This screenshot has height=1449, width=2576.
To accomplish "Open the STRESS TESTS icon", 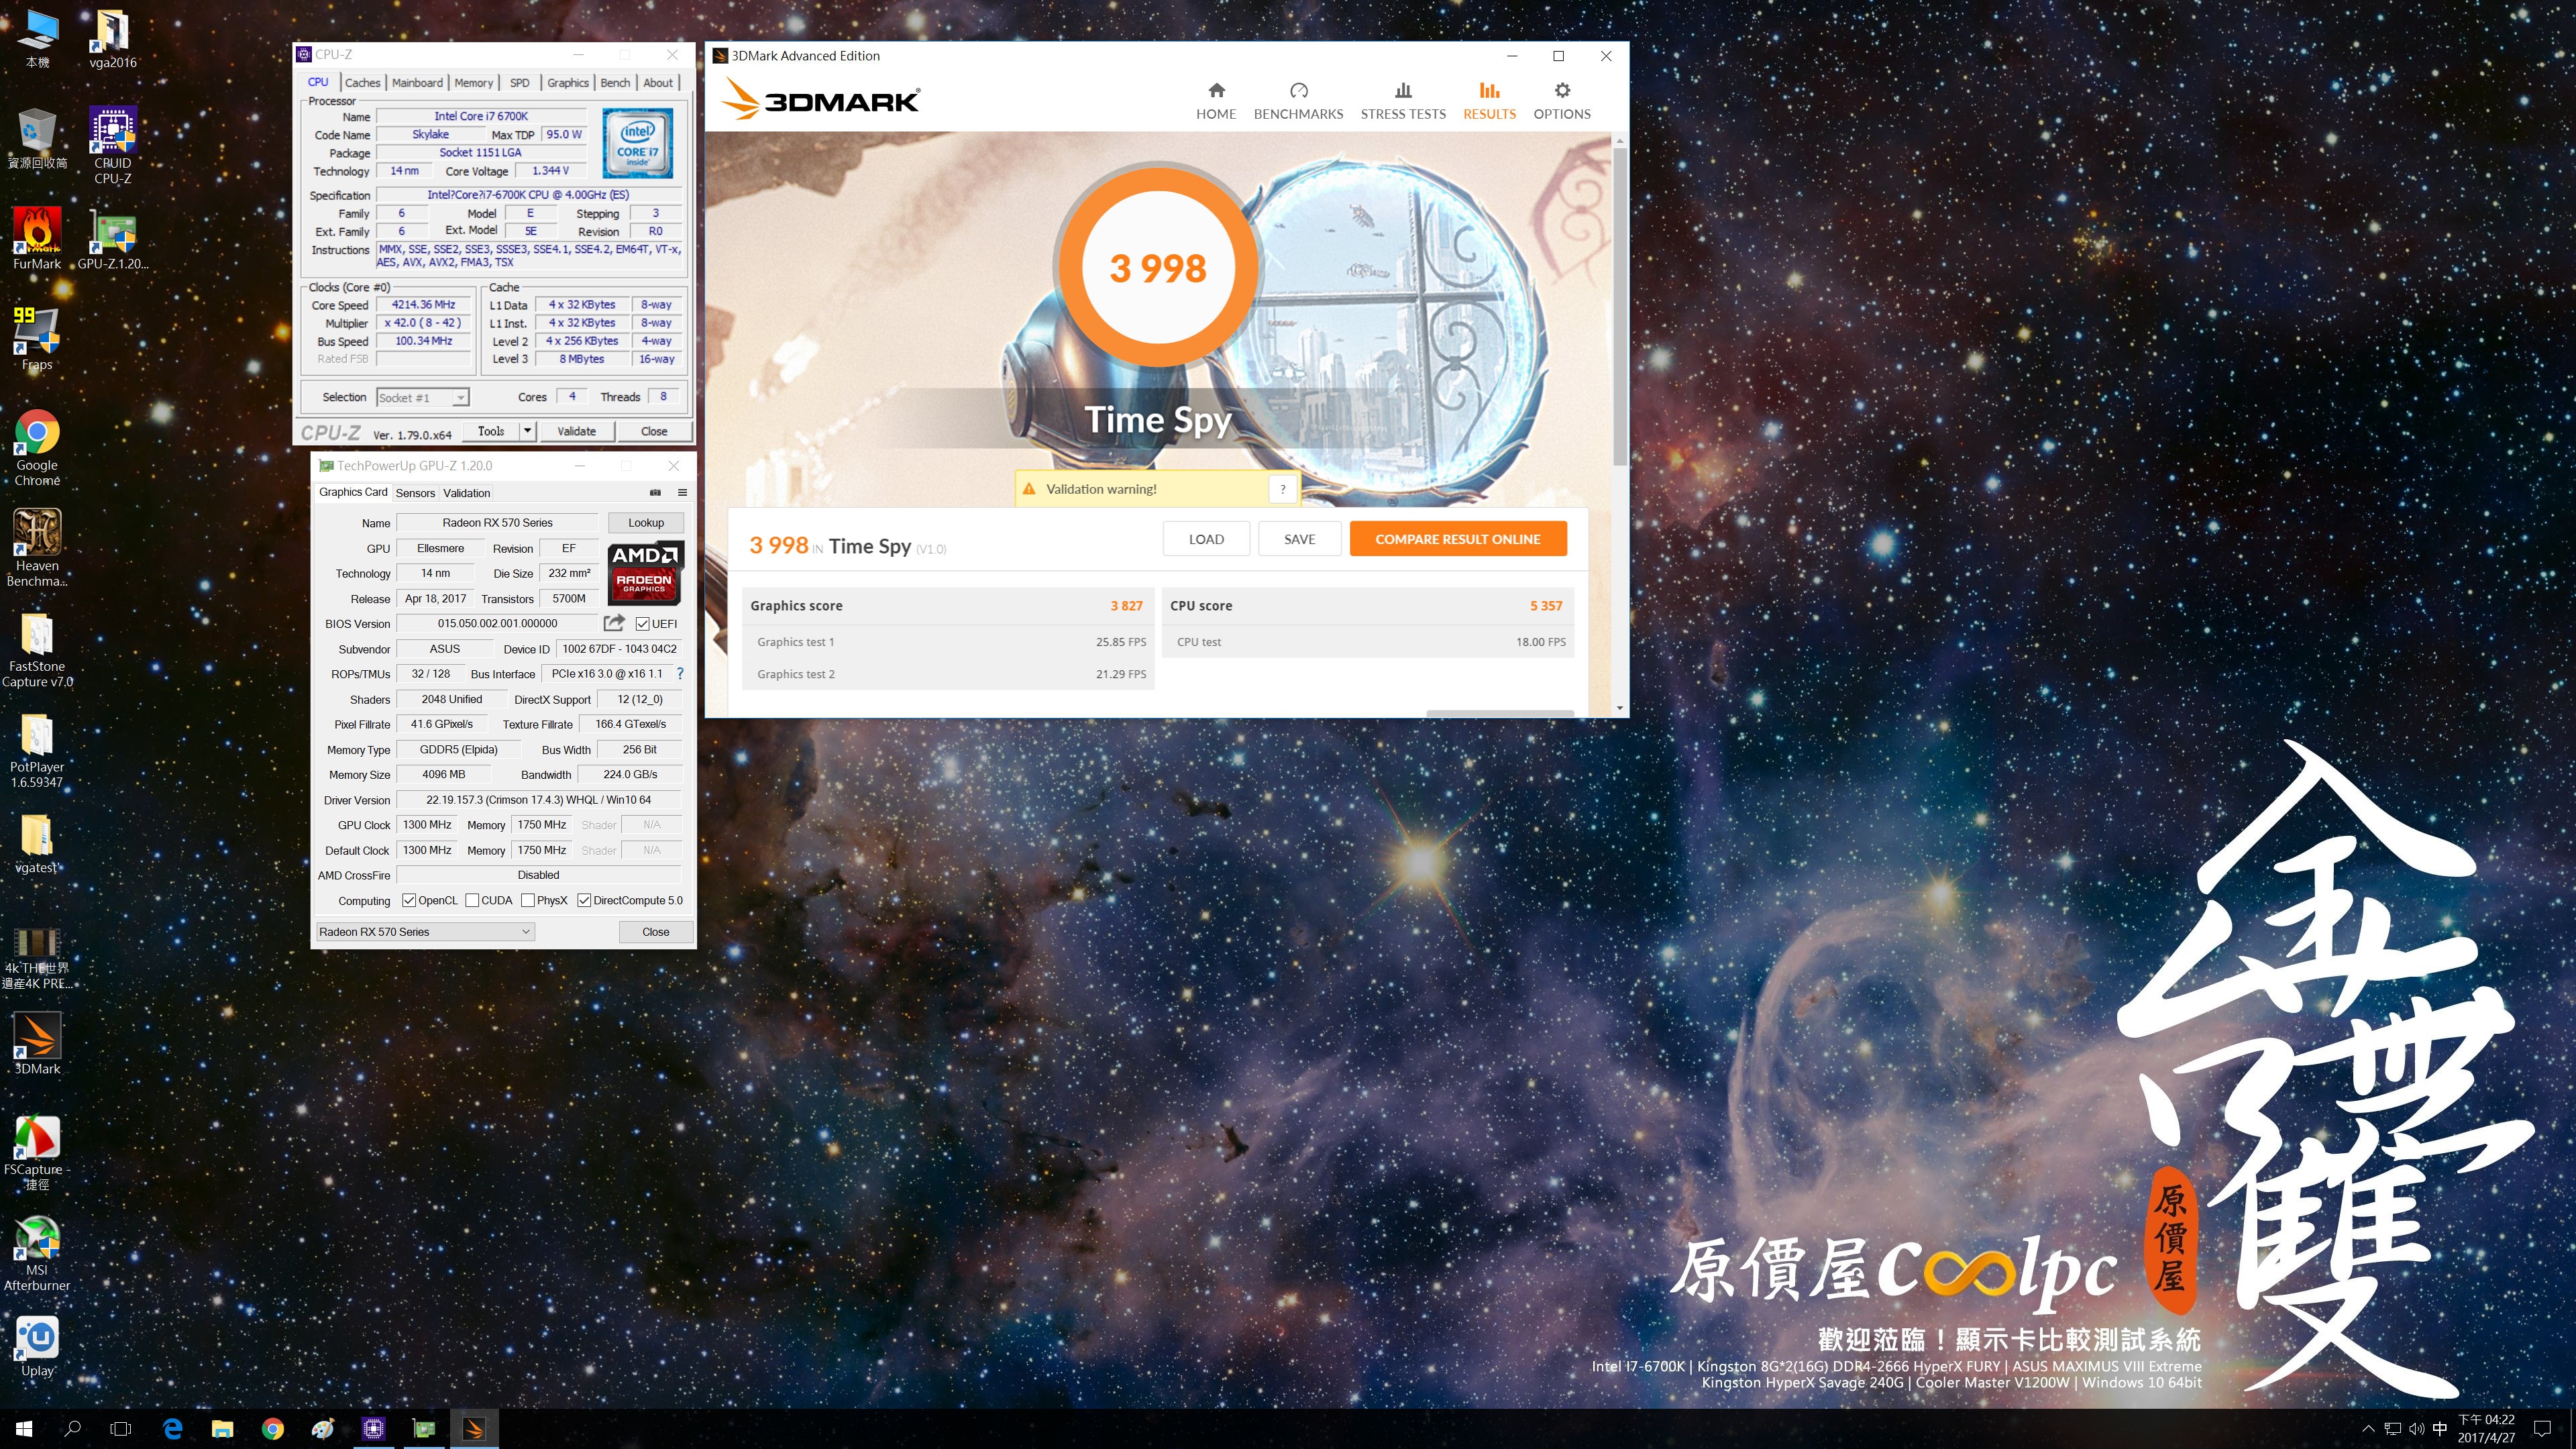I will tap(1403, 90).
